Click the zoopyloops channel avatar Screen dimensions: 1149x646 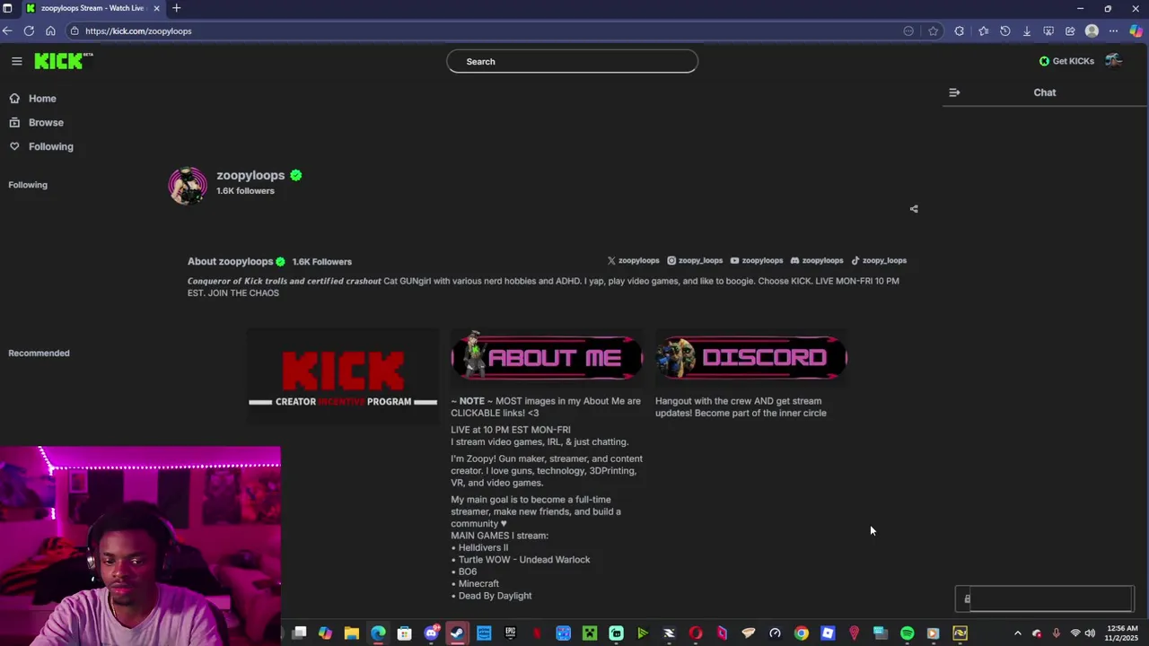click(x=188, y=186)
